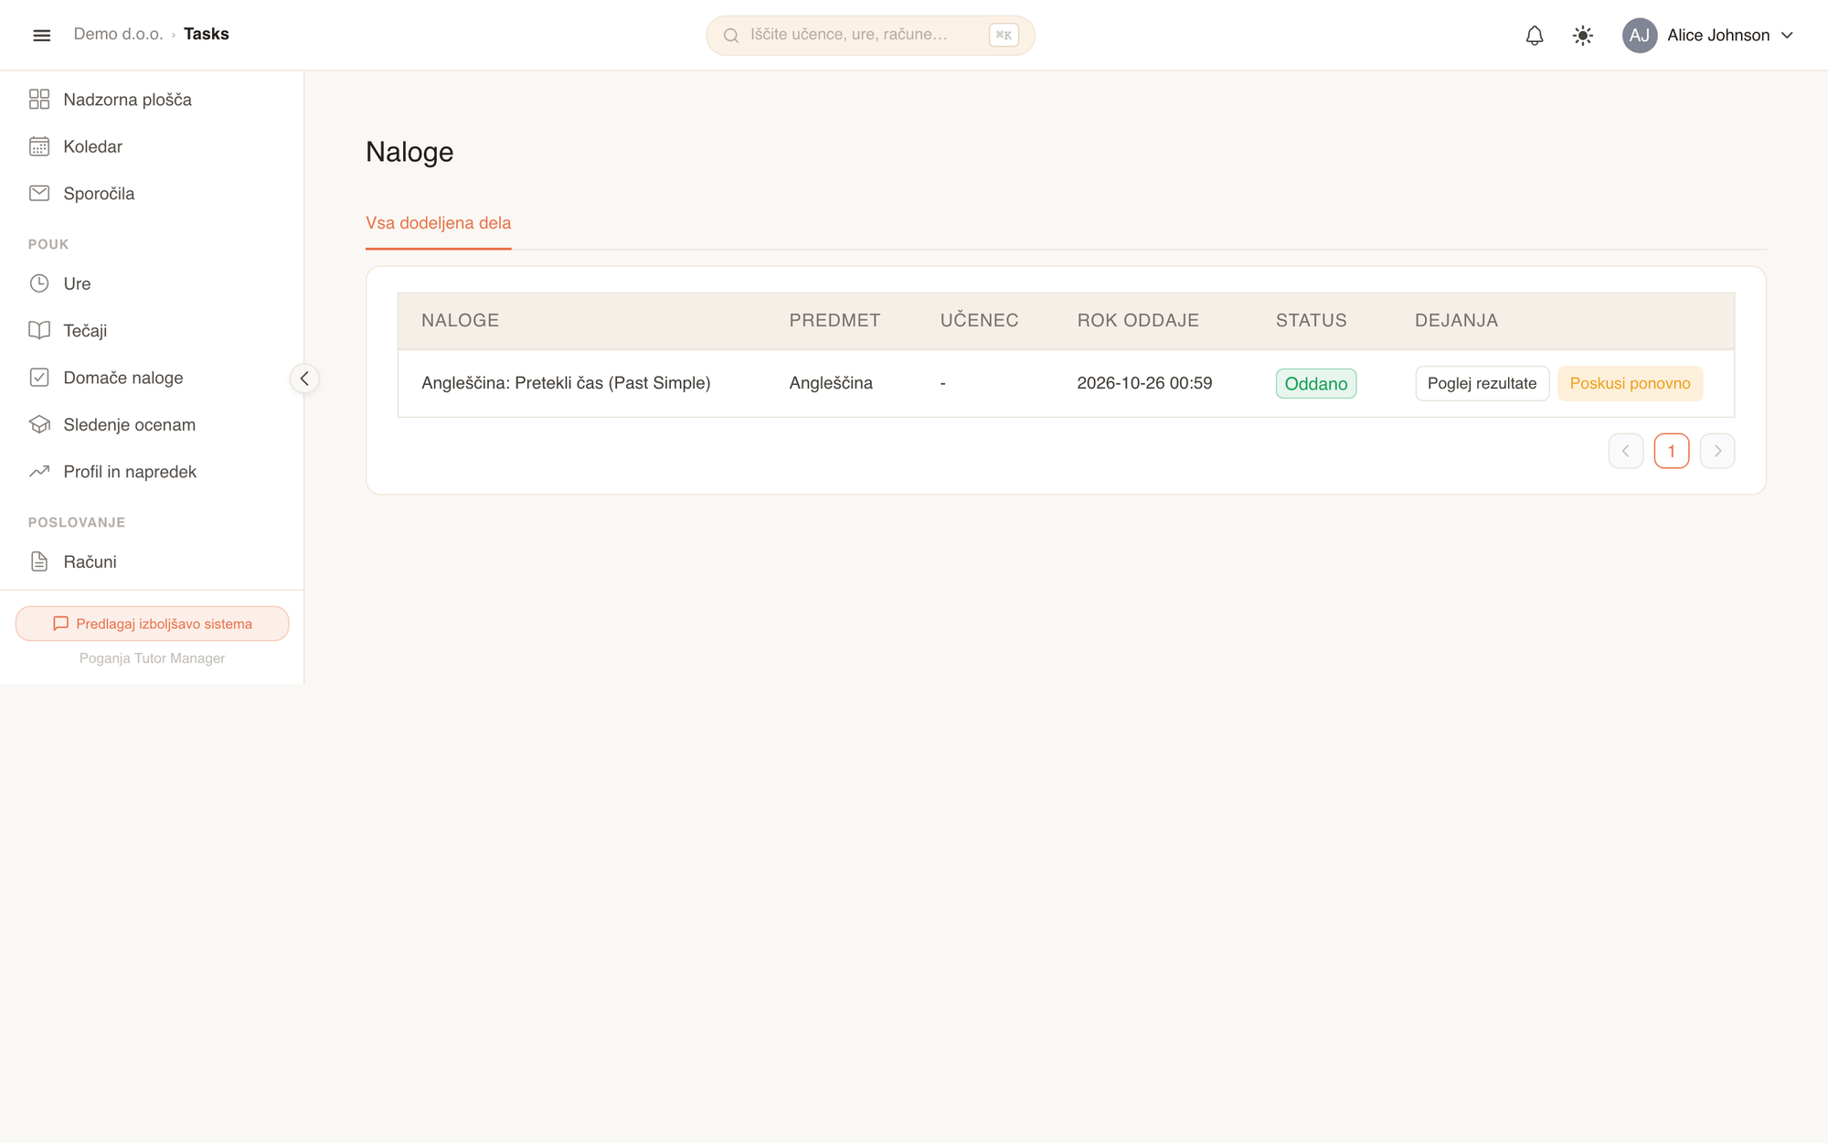This screenshot has height=1143, width=1828.
Task: Click the AJ avatar circle
Action: tap(1640, 36)
